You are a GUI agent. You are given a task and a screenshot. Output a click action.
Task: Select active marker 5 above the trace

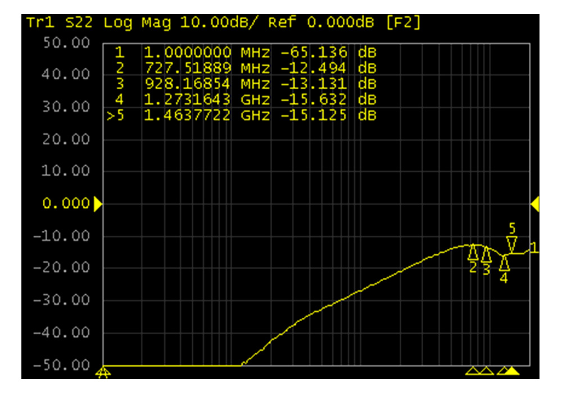(511, 244)
